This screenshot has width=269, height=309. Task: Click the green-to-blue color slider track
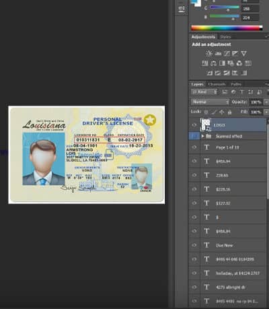225,16
